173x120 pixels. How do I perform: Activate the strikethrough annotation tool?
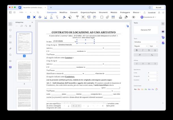pyautogui.click(x=40, y=17)
